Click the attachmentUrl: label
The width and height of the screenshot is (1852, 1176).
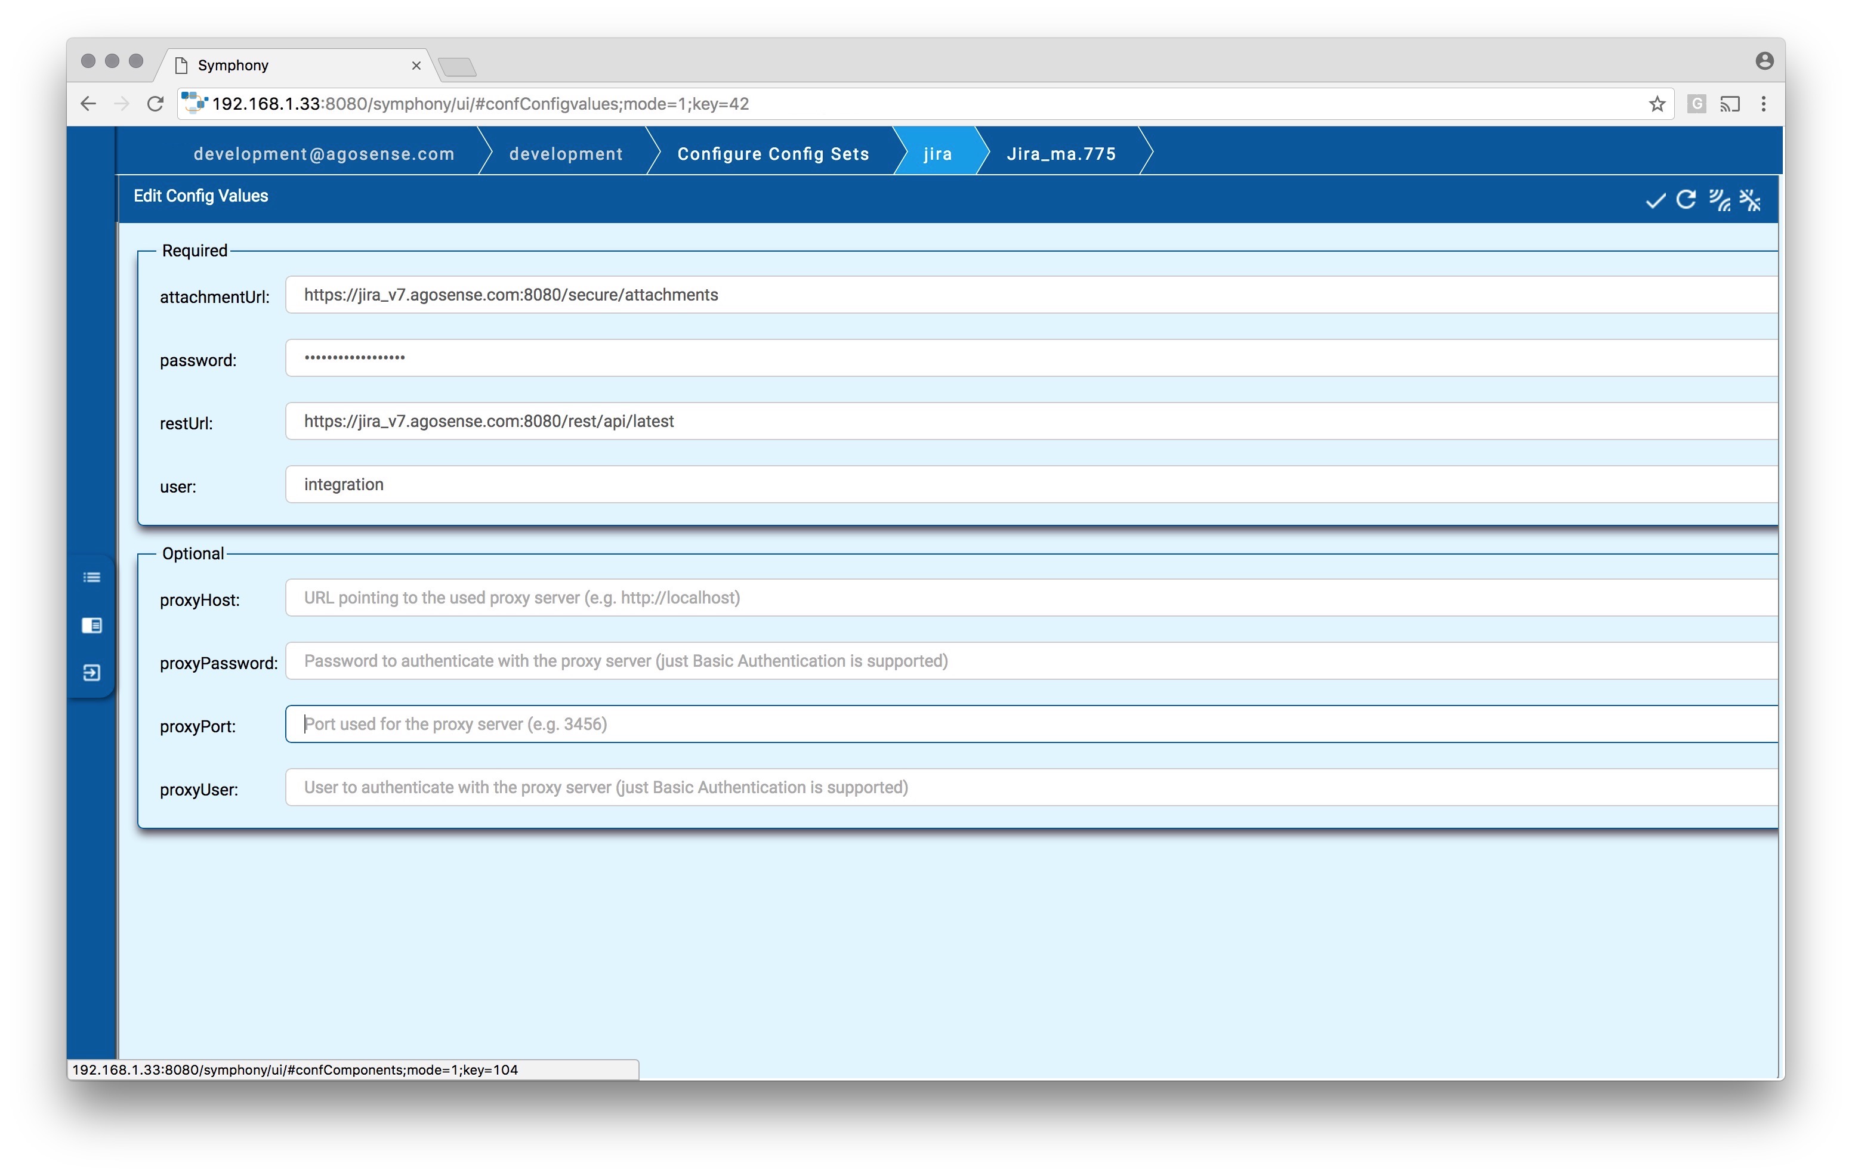(x=215, y=297)
